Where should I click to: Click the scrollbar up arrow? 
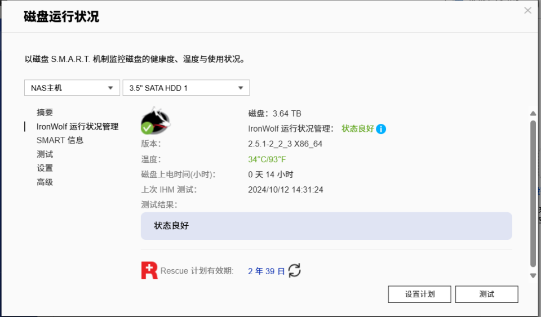533,113
